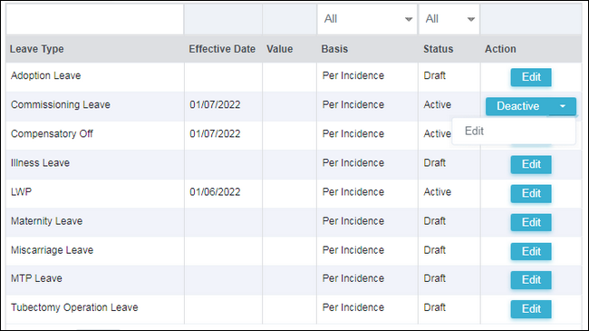The height and width of the screenshot is (331, 589).
Task: Edit the Maternity Leave row
Action: (x=531, y=222)
